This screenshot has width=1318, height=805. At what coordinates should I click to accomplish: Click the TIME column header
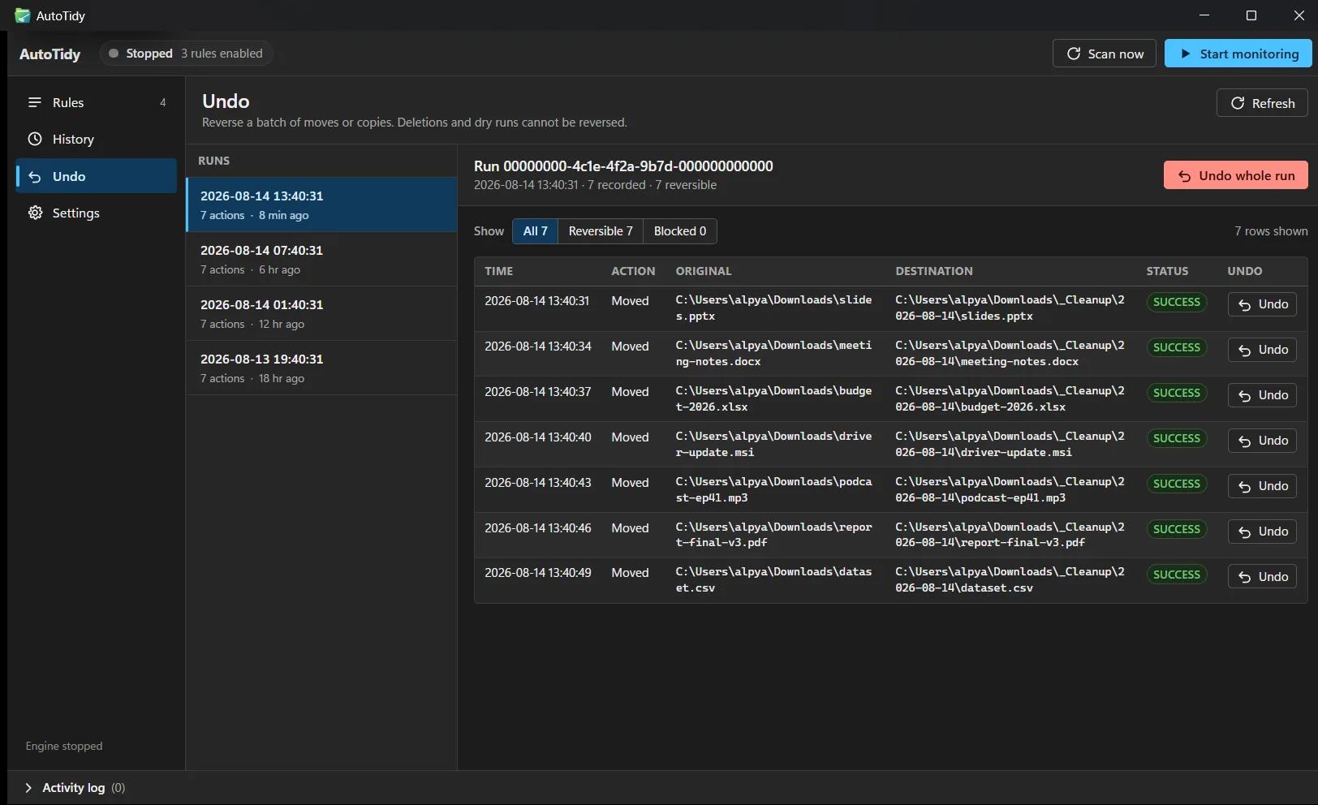499,271
